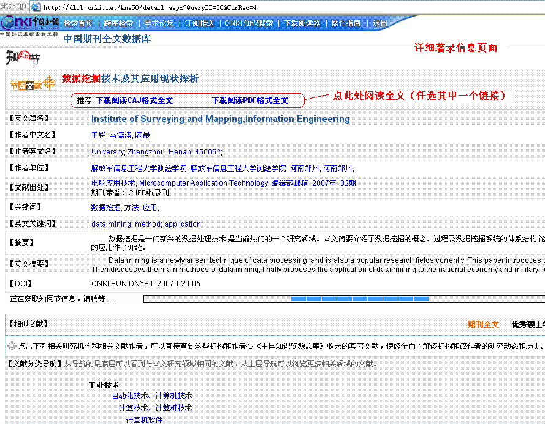545x424 pixels.
Task: Click the 【相似文献】 section label
Action: pos(29,324)
